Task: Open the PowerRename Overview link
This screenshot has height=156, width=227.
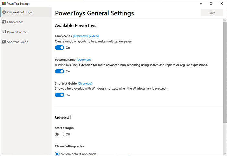Action: point(84,60)
